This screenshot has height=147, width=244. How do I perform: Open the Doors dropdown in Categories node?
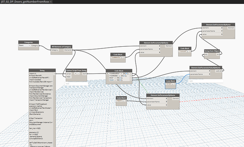click(24, 46)
